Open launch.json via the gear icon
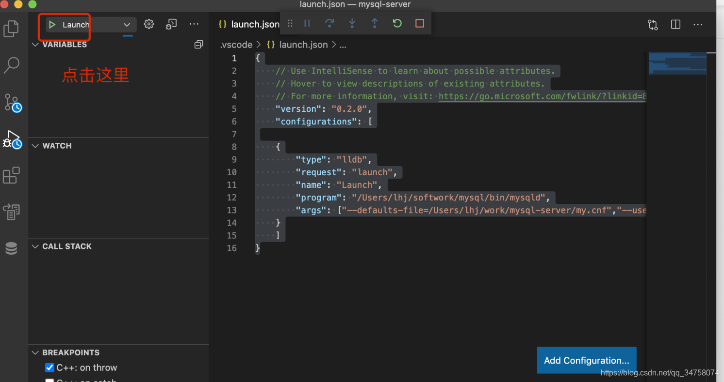The height and width of the screenshot is (382, 724). pos(149,24)
